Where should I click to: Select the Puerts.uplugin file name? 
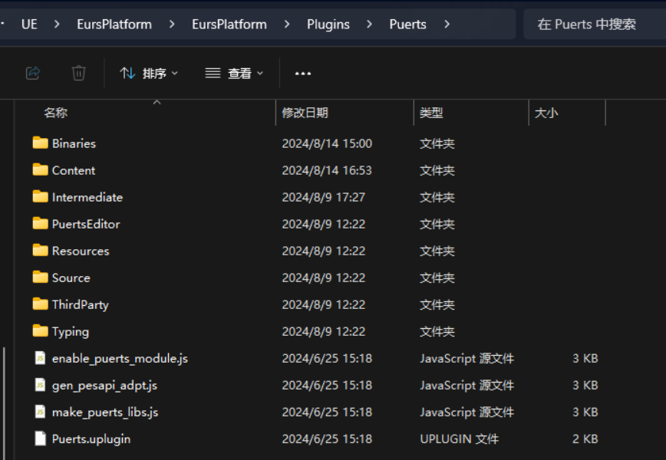(x=91, y=439)
